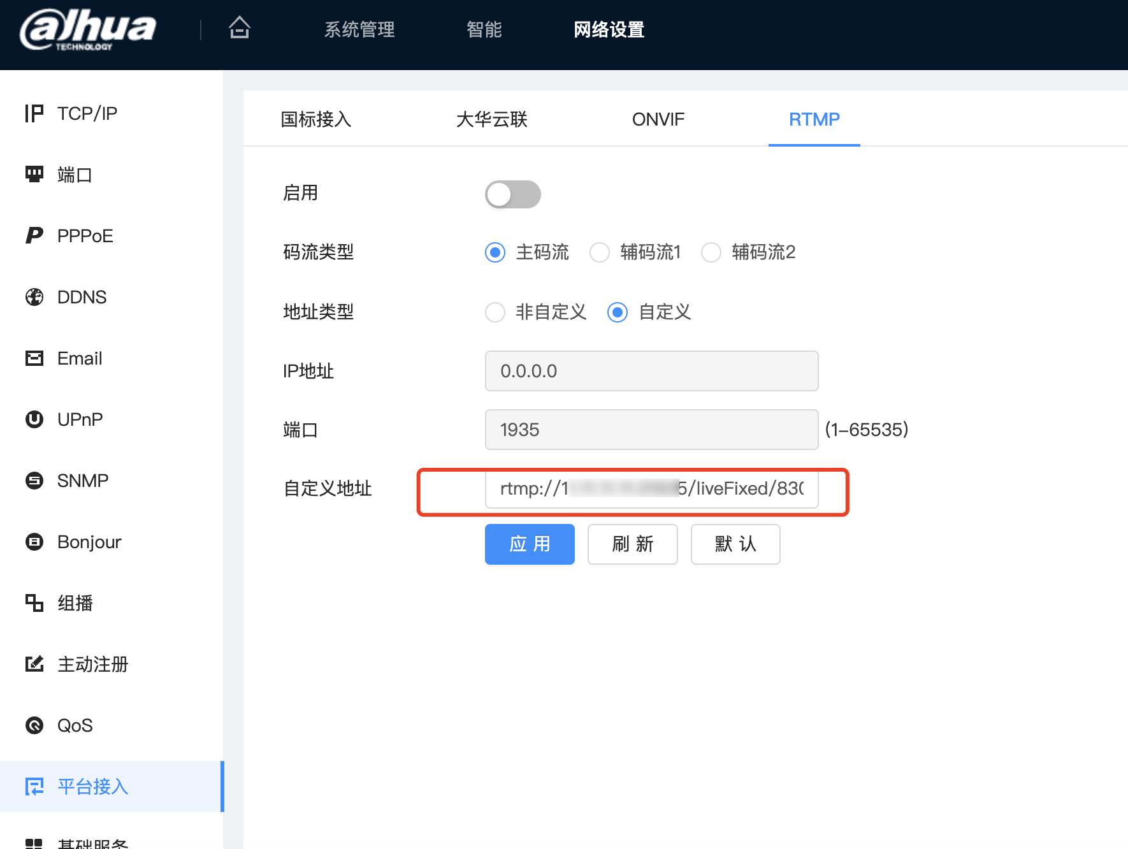The width and height of the screenshot is (1128, 849).
Task: Click the 自定义地址 rtmp URL field
Action: click(x=651, y=489)
